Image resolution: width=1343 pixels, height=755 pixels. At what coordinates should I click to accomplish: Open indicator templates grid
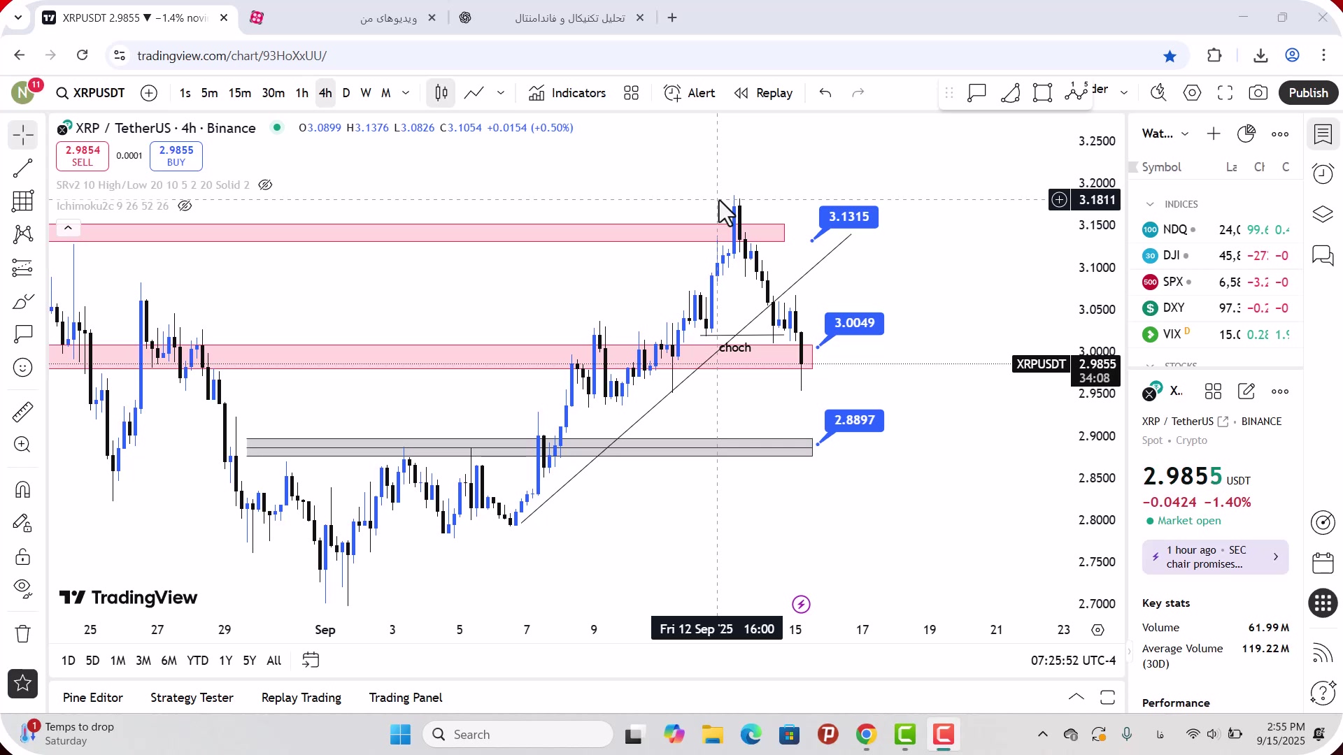click(631, 93)
